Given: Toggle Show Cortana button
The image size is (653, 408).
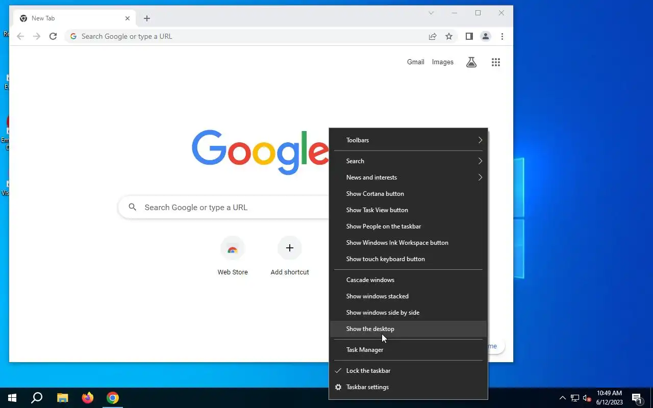Looking at the screenshot, I should pyautogui.click(x=408, y=194).
